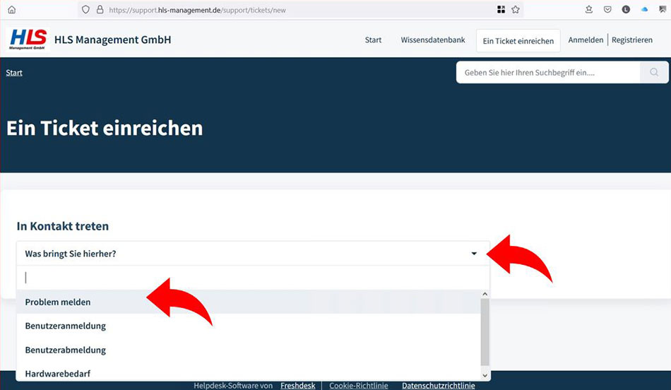The width and height of the screenshot is (671, 390).
Task: Focus the search term input field
Action: pyautogui.click(x=547, y=72)
